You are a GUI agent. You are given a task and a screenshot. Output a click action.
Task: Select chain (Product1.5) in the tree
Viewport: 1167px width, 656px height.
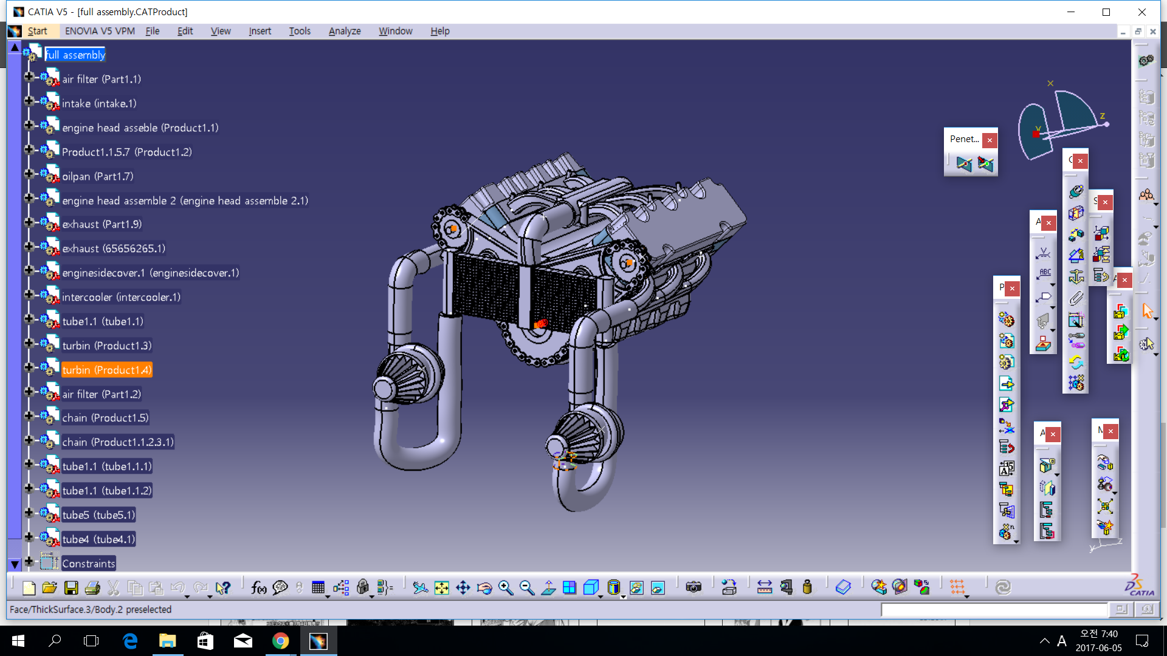tap(105, 418)
